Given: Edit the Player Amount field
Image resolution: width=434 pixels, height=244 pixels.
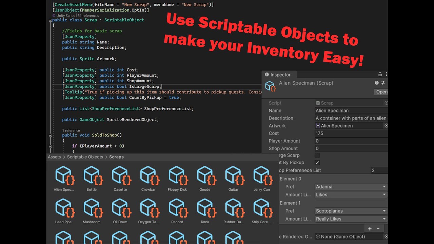Looking at the screenshot, I should pyautogui.click(x=351, y=141).
